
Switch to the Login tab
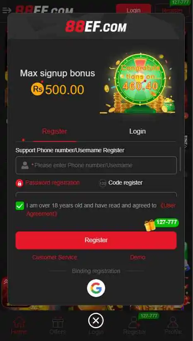[x=138, y=132]
